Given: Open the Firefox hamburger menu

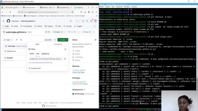Looking at the screenshot, I should tap(96, 12).
